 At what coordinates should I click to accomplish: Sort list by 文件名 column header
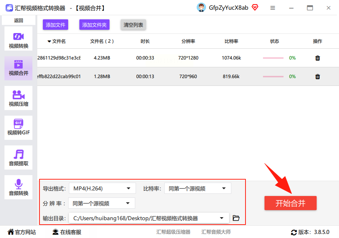tap(56, 41)
